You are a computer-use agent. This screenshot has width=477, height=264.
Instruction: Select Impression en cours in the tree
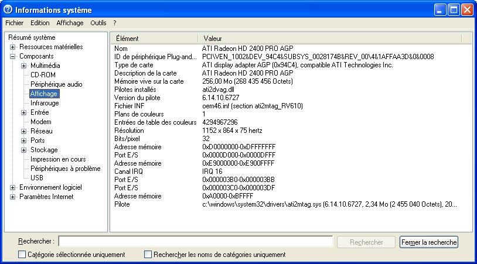click(58, 159)
